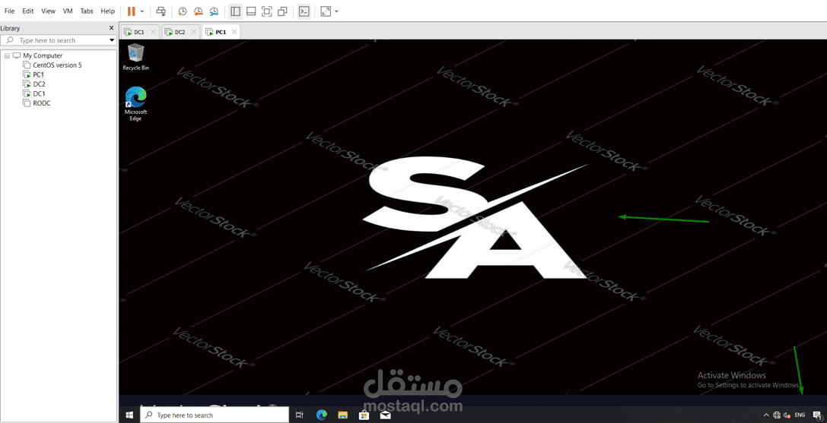The height and width of the screenshot is (423, 827).
Task: Close the PC1 tab
Action: click(234, 32)
